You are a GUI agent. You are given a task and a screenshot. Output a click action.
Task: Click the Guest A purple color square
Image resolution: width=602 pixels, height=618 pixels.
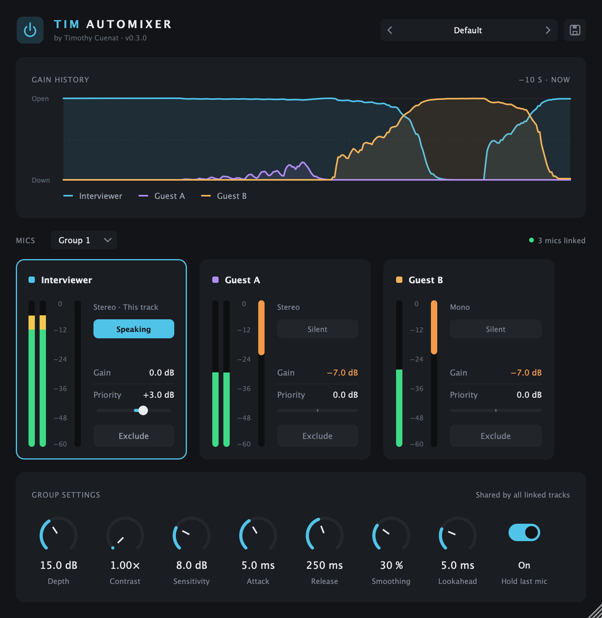coord(215,280)
